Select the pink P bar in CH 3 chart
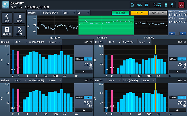The image size is (187, 116). pyautogui.click(x=18, y=101)
